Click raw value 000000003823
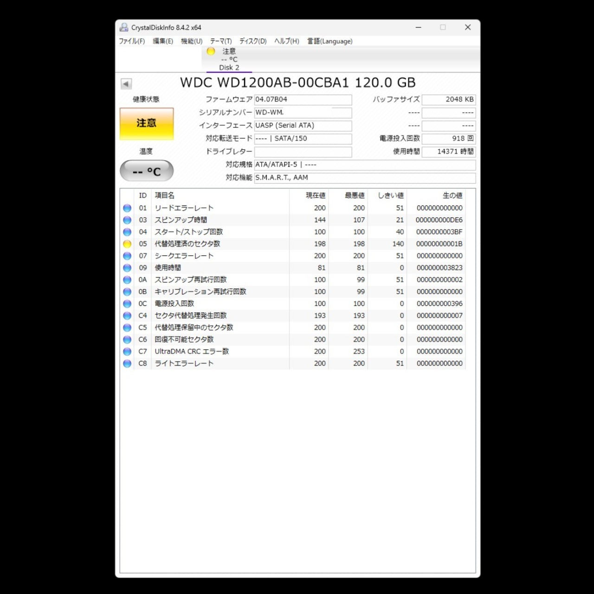Viewport: 594px width, 594px height. point(439,268)
